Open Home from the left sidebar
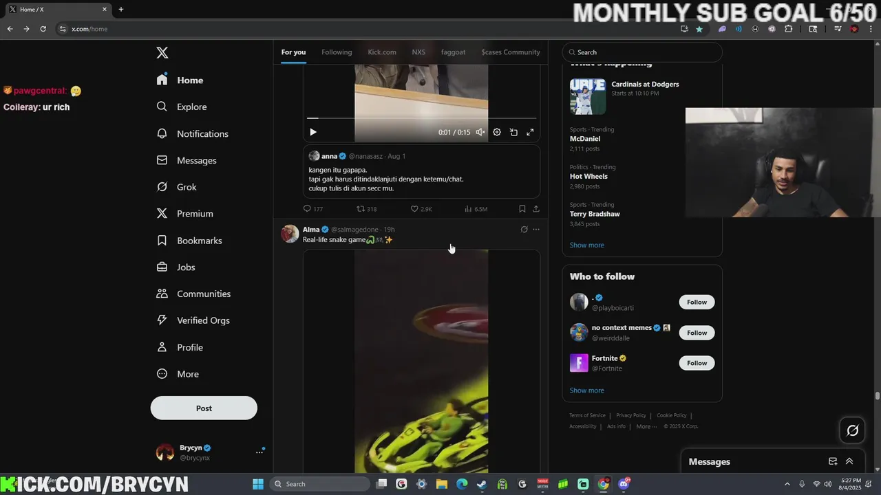 [x=180, y=80]
